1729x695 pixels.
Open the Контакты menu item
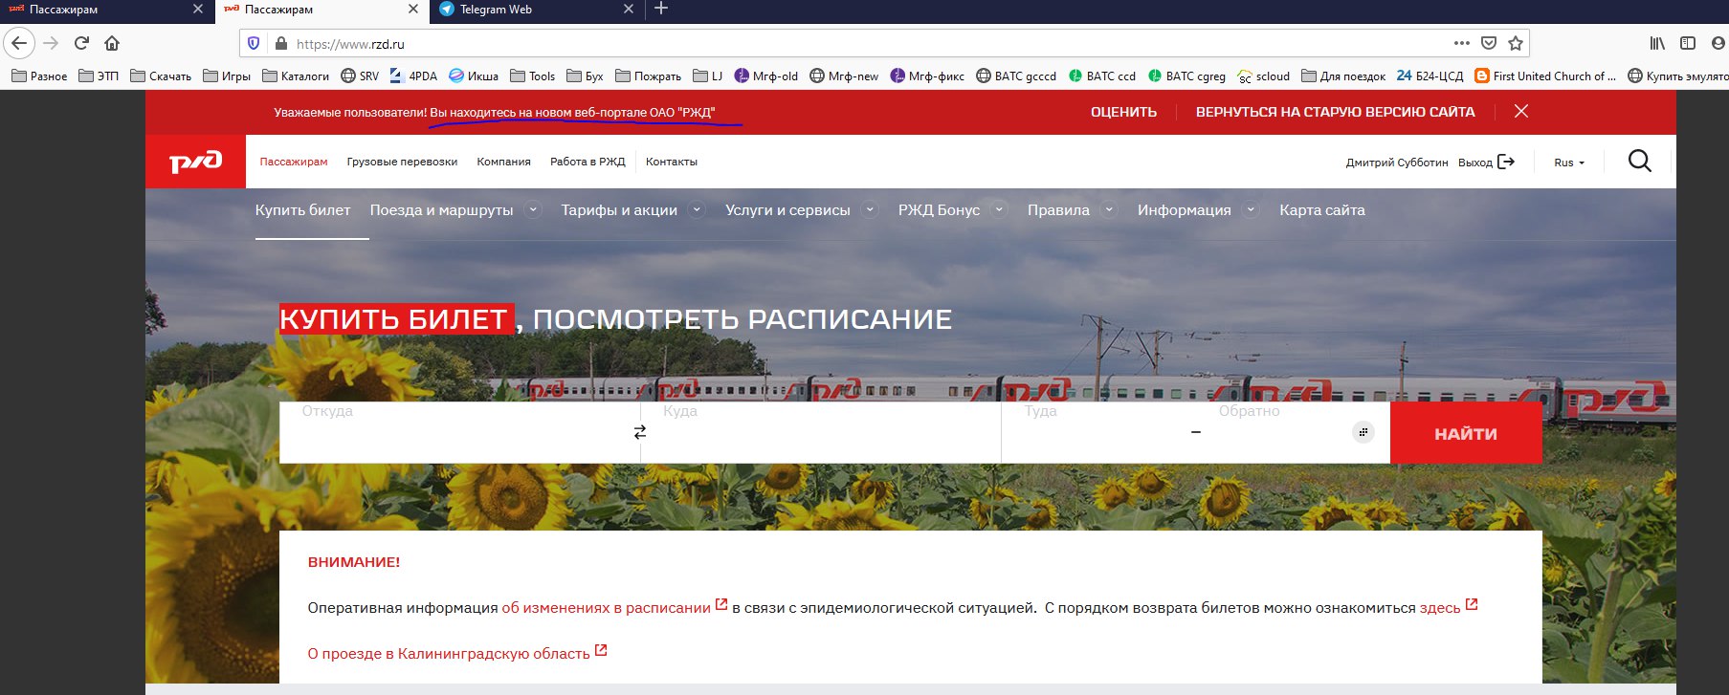tap(672, 162)
